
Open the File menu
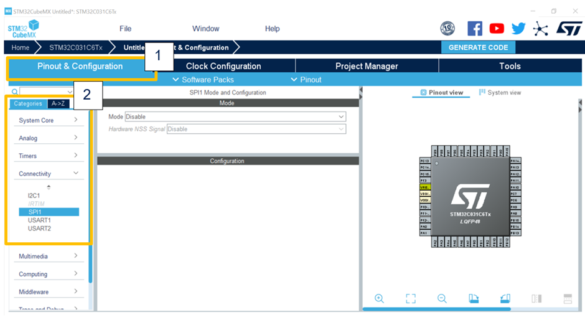point(125,29)
